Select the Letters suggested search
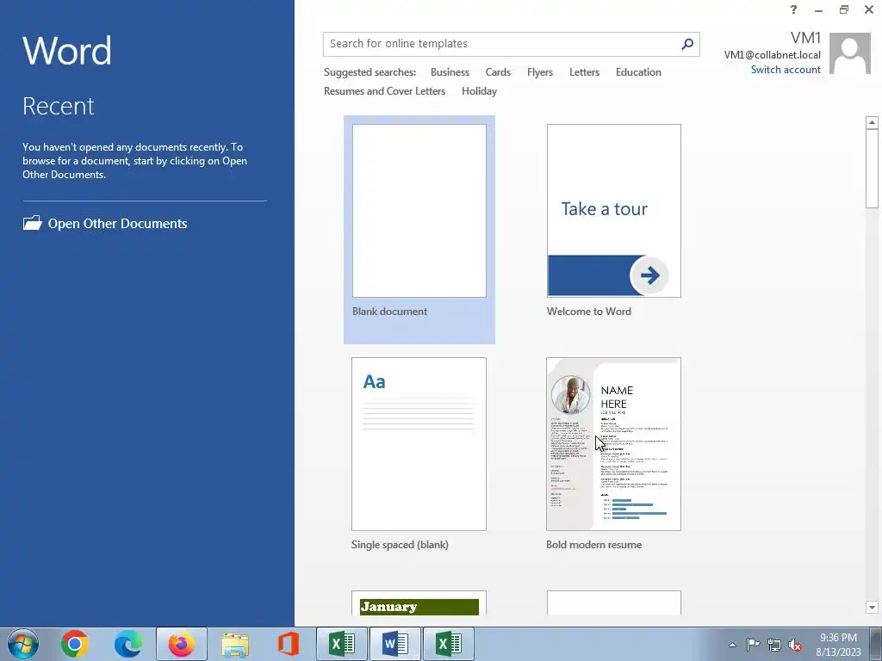Viewport: 882px width, 661px height. click(x=584, y=72)
